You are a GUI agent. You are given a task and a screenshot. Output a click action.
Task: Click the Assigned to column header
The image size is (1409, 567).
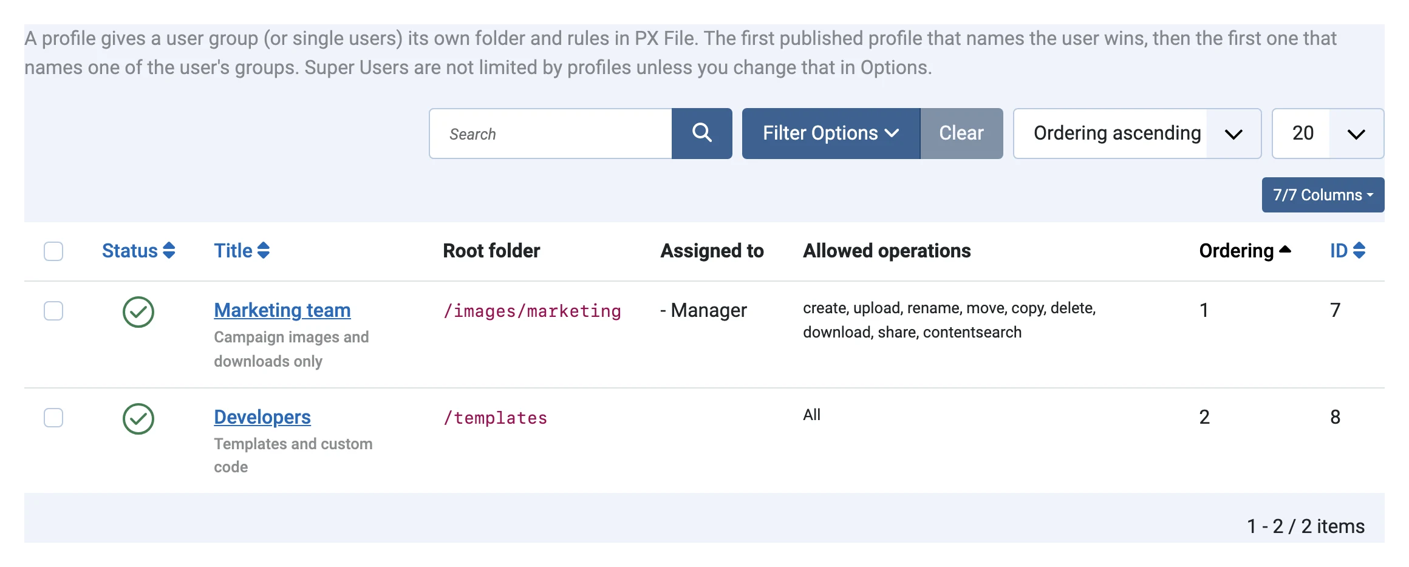click(712, 251)
